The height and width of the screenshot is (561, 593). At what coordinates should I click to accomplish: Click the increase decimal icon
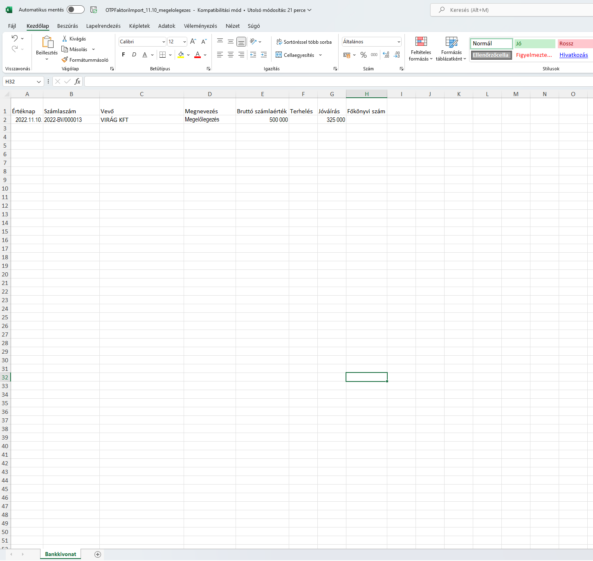click(x=386, y=54)
